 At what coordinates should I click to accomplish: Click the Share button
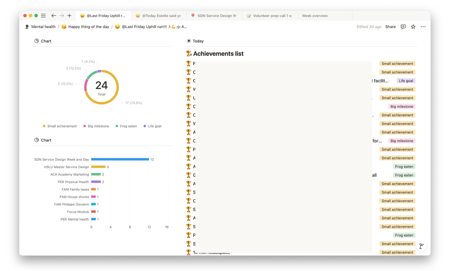(390, 27)
